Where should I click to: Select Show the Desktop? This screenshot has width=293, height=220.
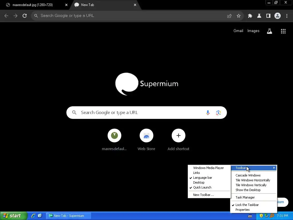[x=254, y=190]
